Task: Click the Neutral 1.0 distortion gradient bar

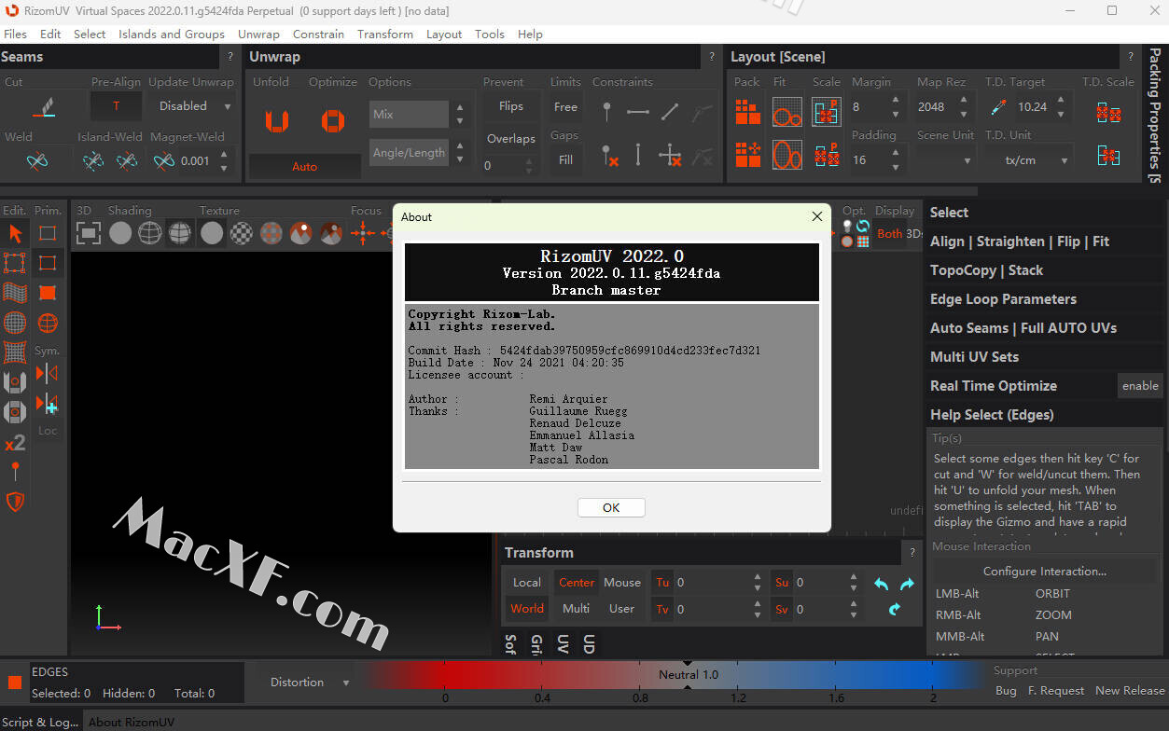Action: click(688, 674)
